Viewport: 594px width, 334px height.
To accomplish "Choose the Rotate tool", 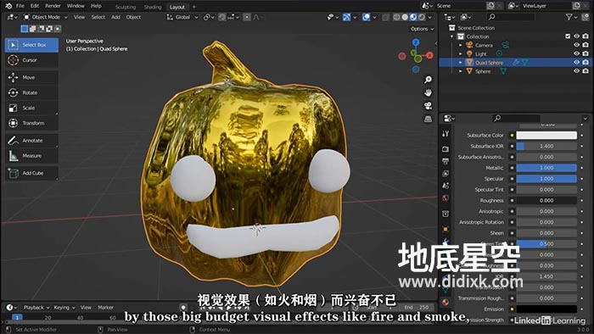I will pos(31,92).
